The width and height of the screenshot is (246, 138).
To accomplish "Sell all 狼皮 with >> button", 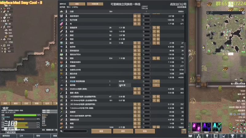I will pos(158,35).
